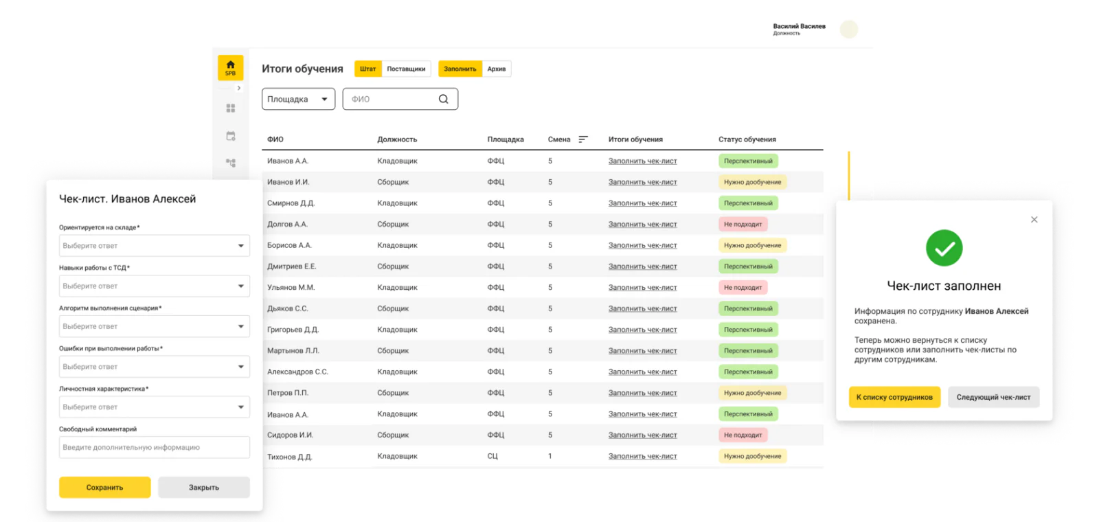The width and height of the screenshot is (1099, 522).
Task: Click the Статус обучения column header
Action: [747, 139]
